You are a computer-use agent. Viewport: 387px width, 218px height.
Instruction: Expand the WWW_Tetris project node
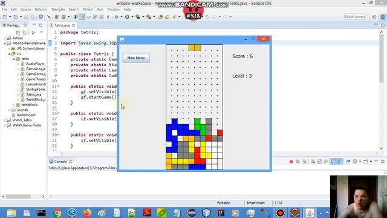tap(4, 120)
